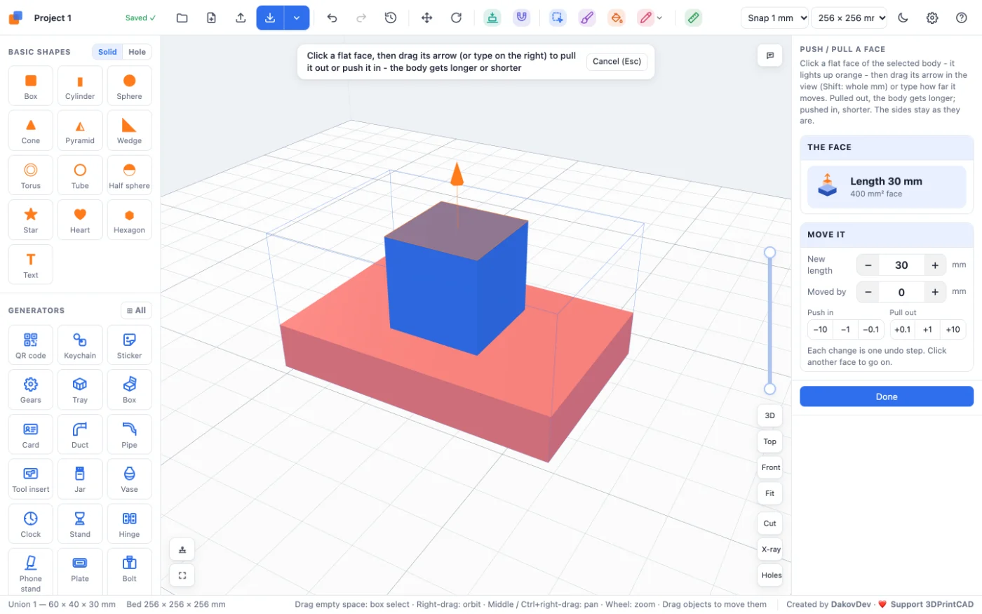Open the settings gear
This screenshot has width=982, height=614.
[x=932, y=18]
